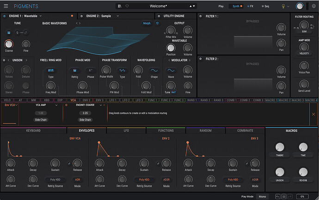Open the VCA AMP destination dropdown
Viewport: 319px width, 200px height.
click(x=56, y=105)
